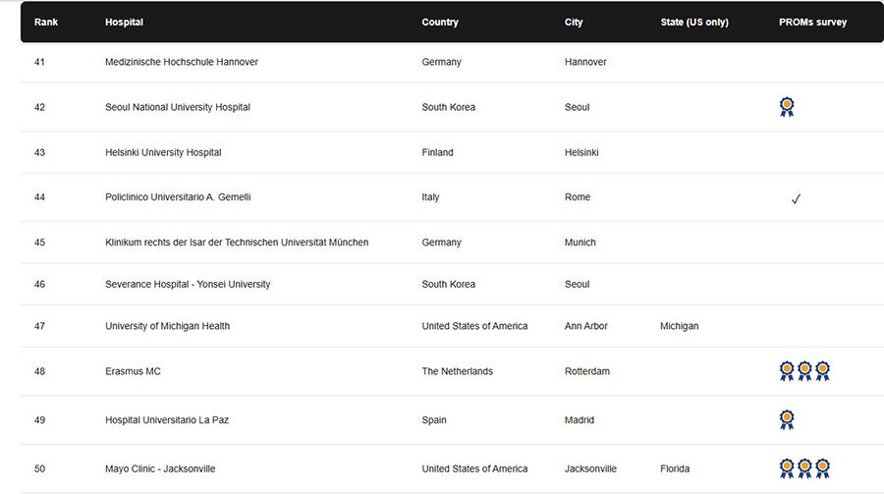Screen dimensions: 884x494
Task: Click Severance Hospital - Yonsei University
Action: tap(188, 284)
